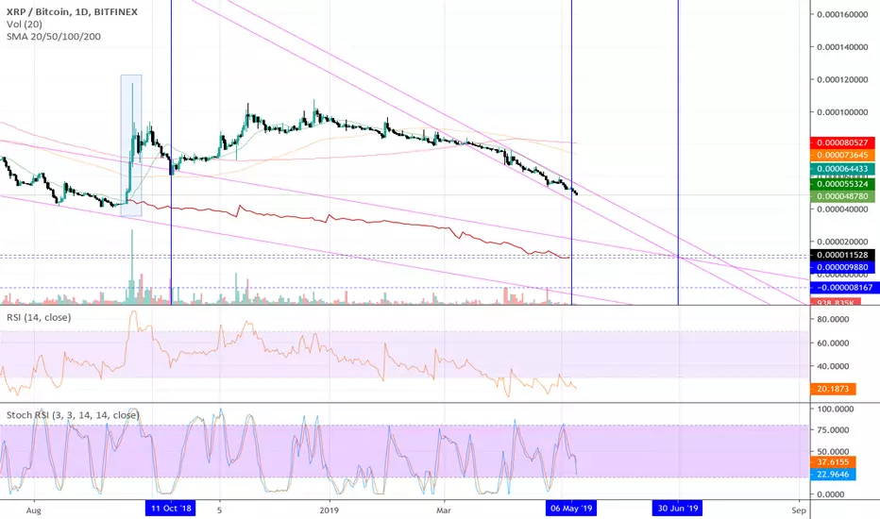The width and height of the screenshot is (880, 519).
Task: Select the teal 0.000064433 price tag
Action: pyautogui.click(x=842, y=169)
